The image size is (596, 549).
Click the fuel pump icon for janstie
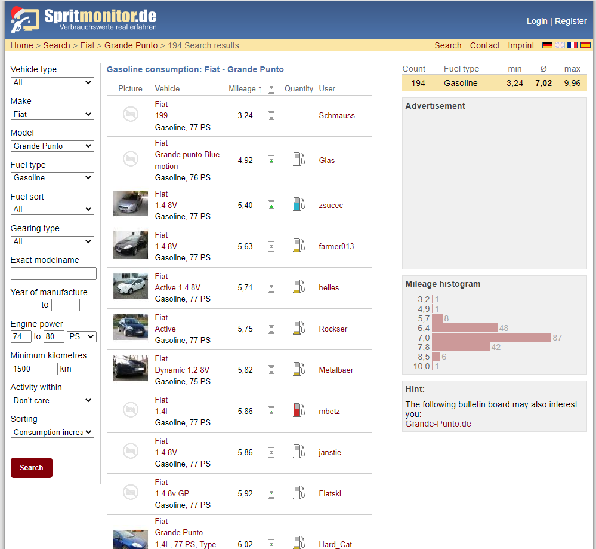[299, 451]
